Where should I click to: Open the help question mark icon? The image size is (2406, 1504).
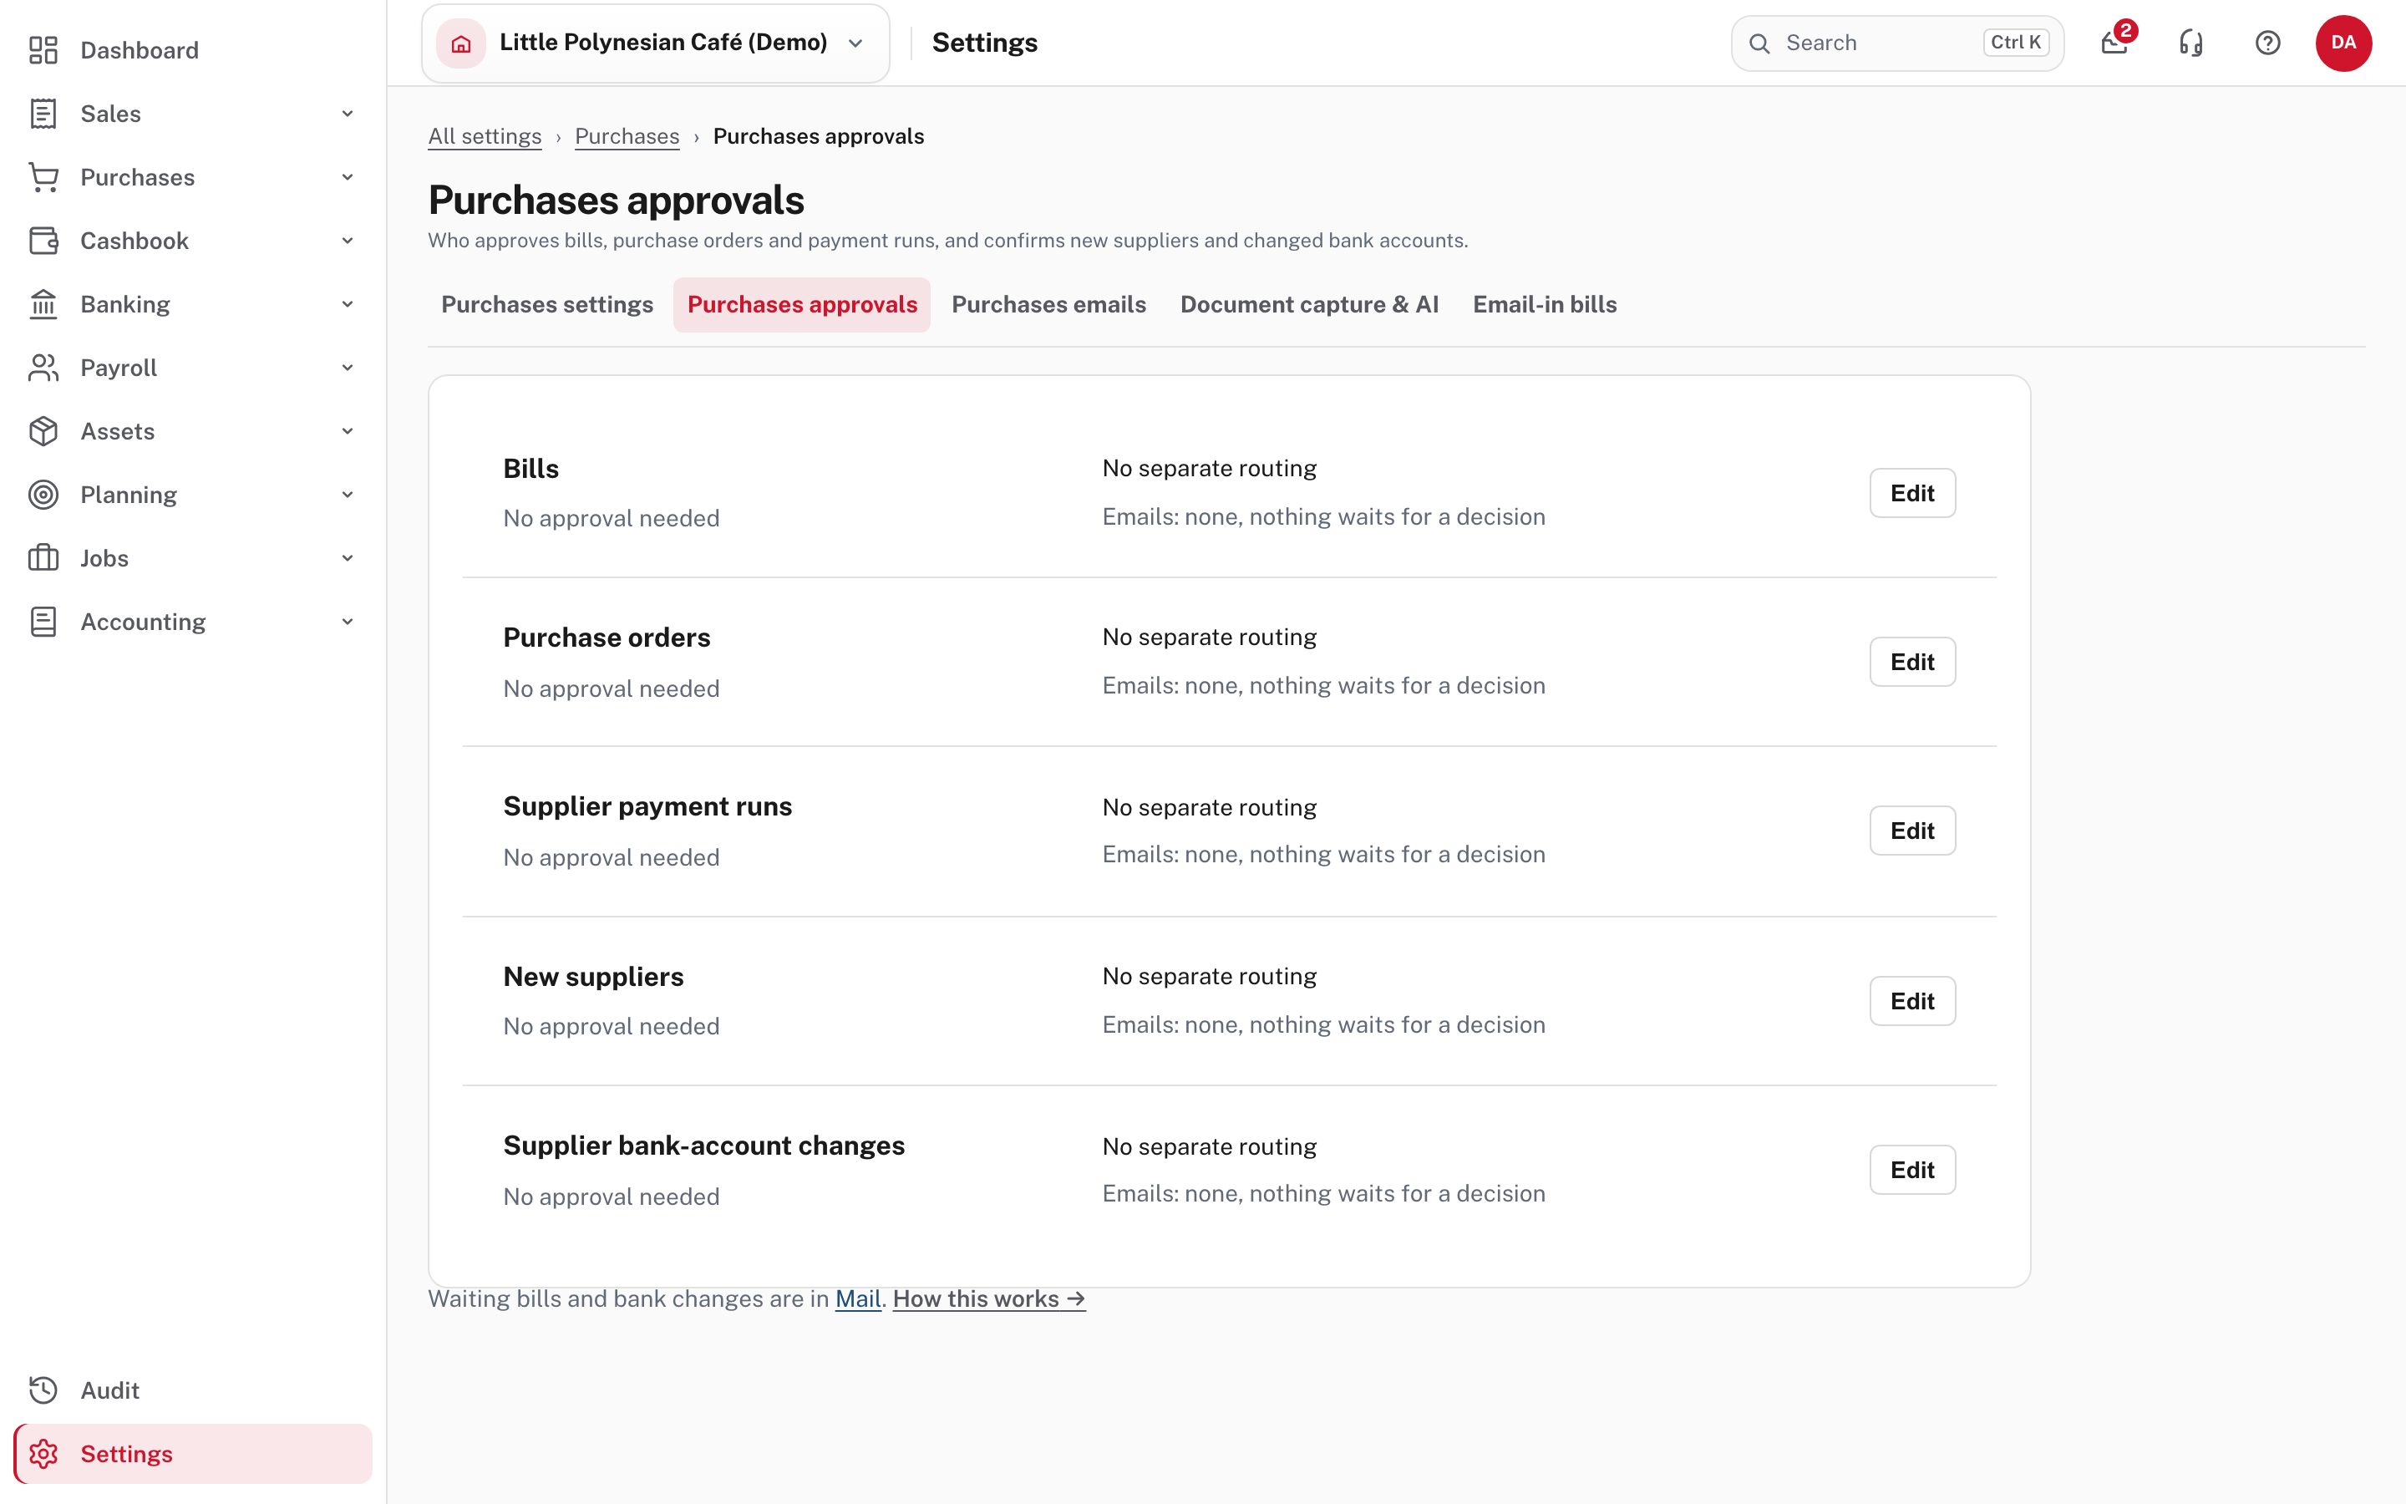pos(2268,43)
